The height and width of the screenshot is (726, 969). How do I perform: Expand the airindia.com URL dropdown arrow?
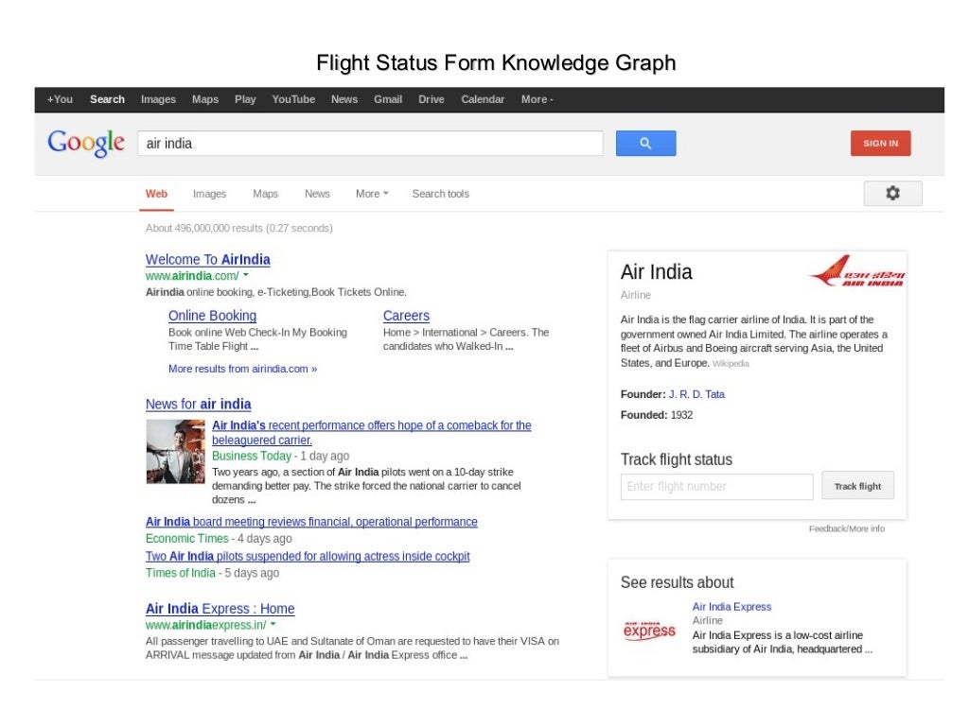pyautogui.click(x=246, y=275)
